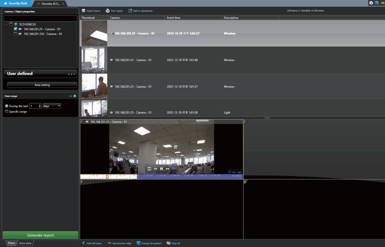Viewport: 385px width, 247px height.
Task: Click the orange timeline playhead marker
Action: tap(107, 176)
